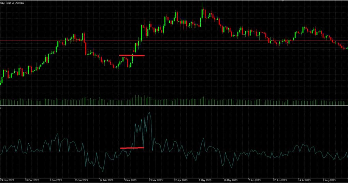Image resolution: width=348 pixels, height=183 pixels.
Task: Click the '19 May 2023' date label
Action: 230,180
